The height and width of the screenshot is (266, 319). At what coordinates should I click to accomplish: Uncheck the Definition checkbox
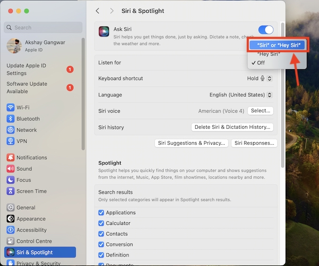(101, 255)
